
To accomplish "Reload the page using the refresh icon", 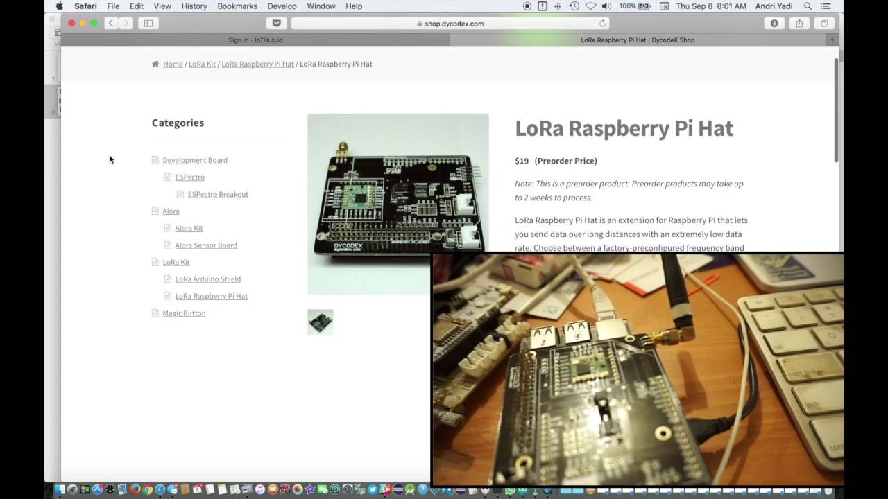I will [602, 23].
